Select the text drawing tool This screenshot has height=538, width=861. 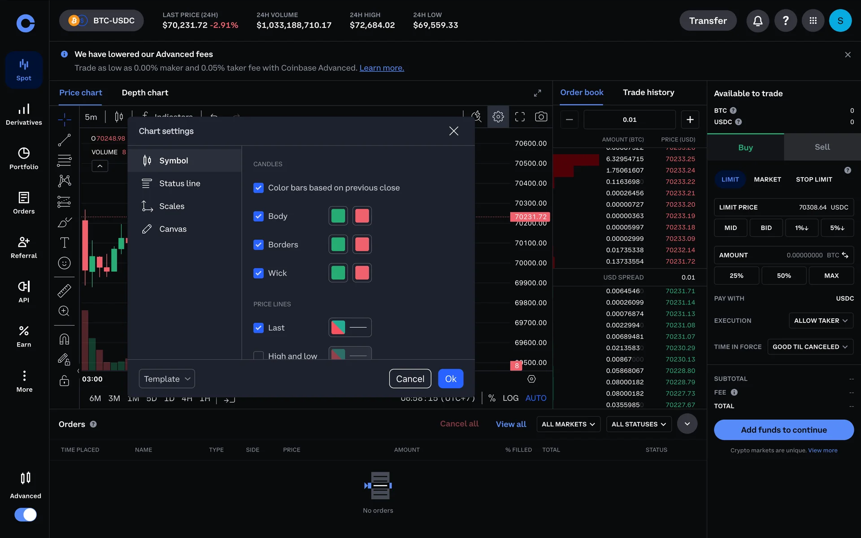[64, 243]
